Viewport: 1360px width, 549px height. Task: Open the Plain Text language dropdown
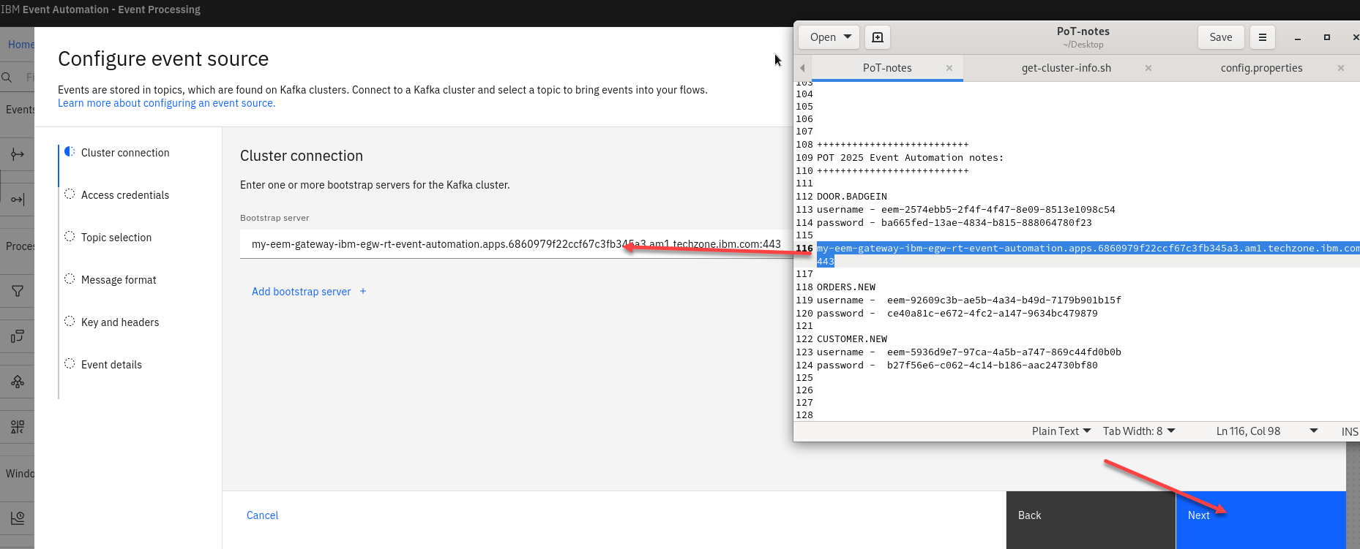1061,431
